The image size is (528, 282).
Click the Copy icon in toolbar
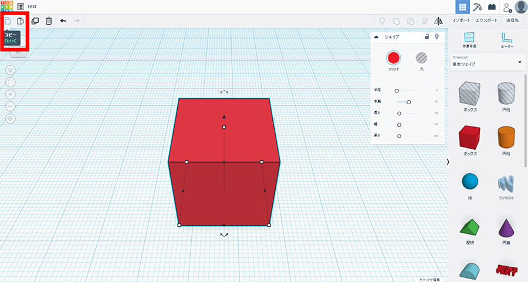click(x=8, y=21)
